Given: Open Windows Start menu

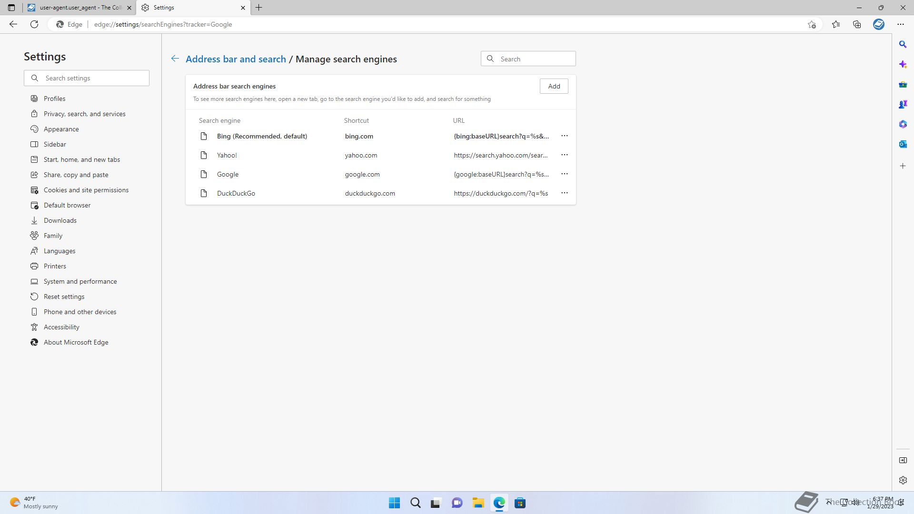Looking at the screenshot, I should pos(394,503).
